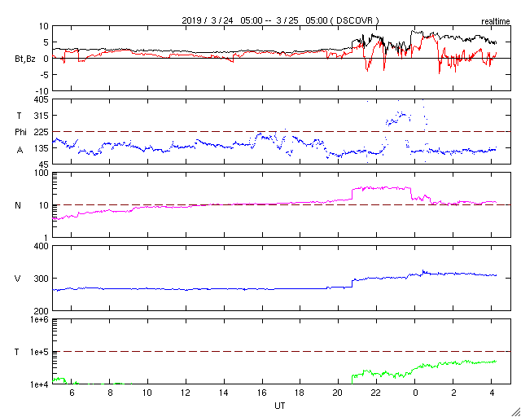Click the resize grip in the window corner
Screen dimensions: 521x417
click(515, 412)
